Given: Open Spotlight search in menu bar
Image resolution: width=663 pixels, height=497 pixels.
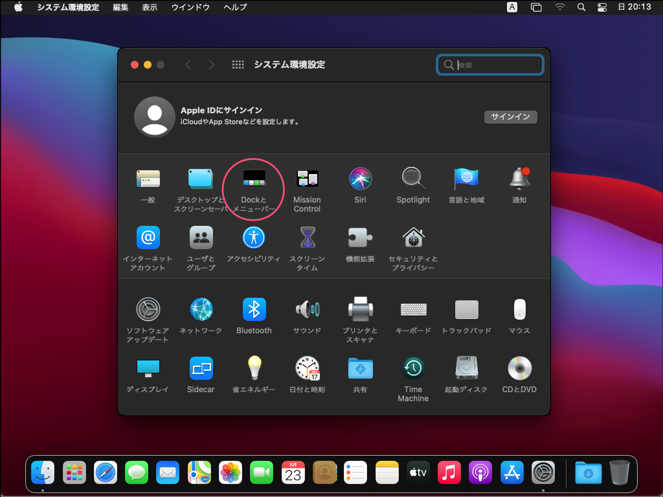Looking at the screenshot, I should (x=581, y=7).
